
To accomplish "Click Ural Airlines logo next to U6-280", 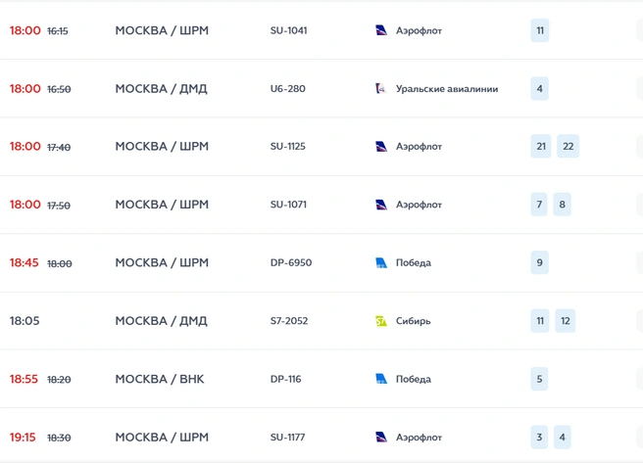I will tap(381, 88).
